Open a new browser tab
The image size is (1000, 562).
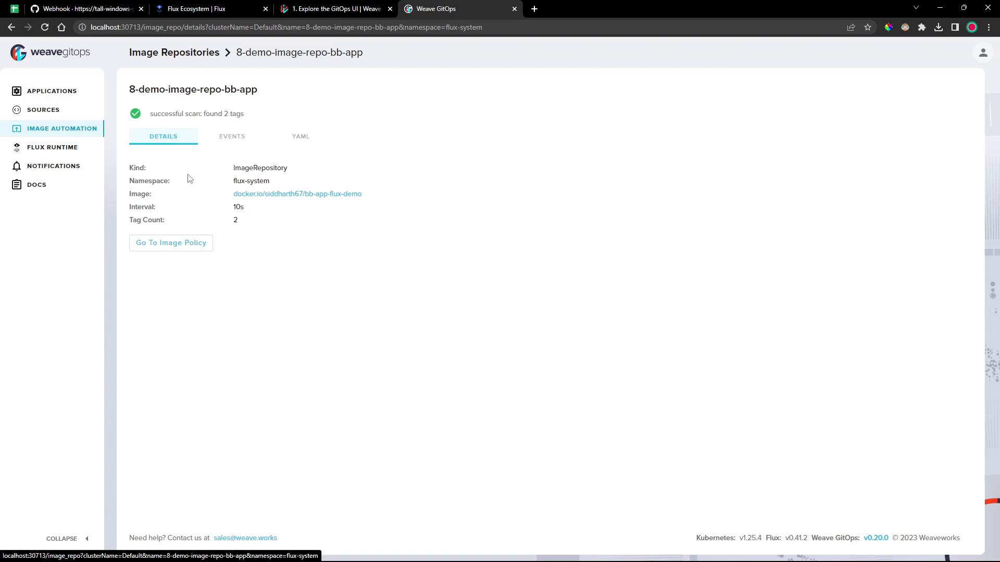pyautogui.click(x=534, y=9)
